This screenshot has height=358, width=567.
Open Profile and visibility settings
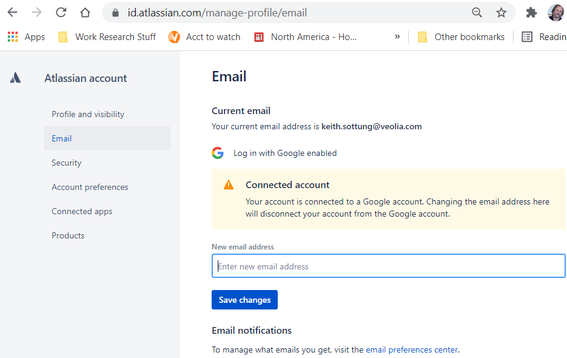click(x=88, y=115)
